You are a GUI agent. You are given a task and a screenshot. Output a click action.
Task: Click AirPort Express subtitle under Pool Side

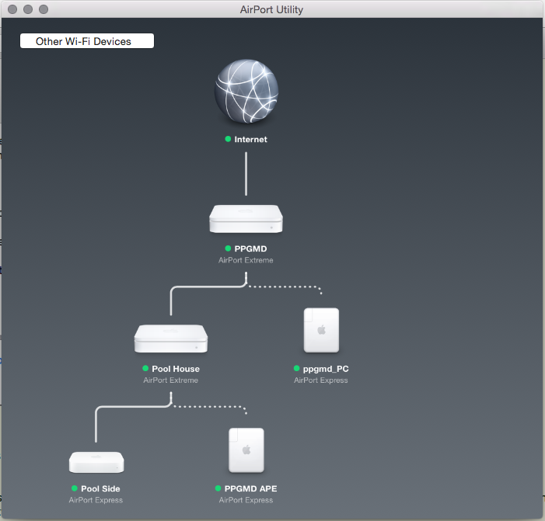pos(96,500)
